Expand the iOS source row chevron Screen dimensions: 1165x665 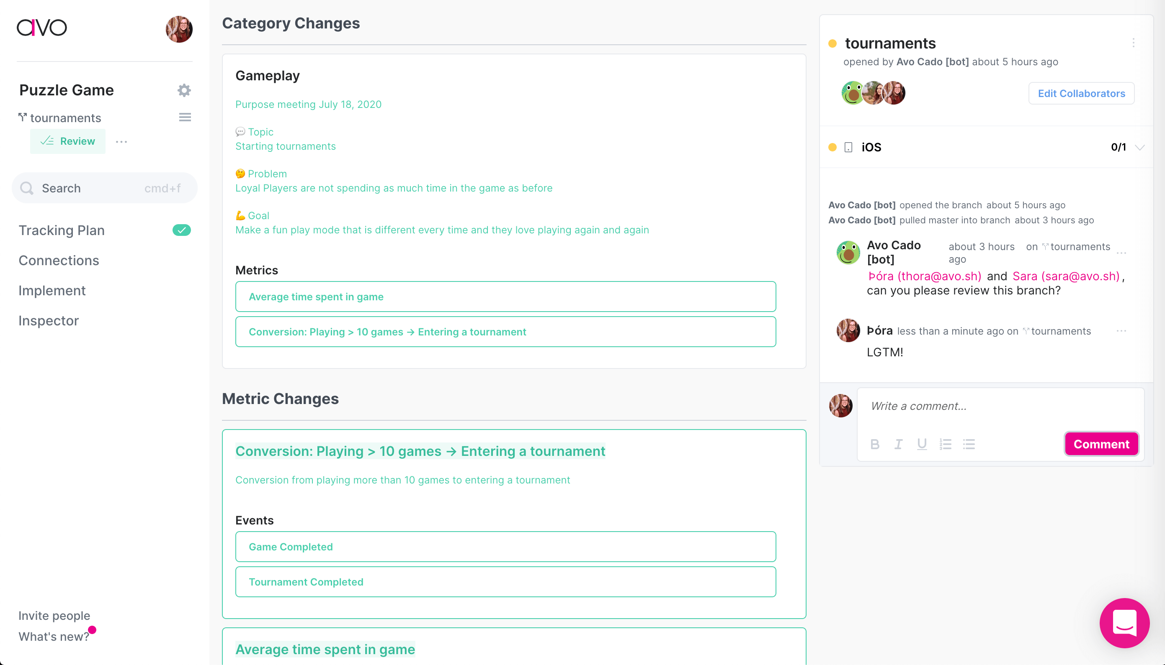click(x=1140, y=147)
